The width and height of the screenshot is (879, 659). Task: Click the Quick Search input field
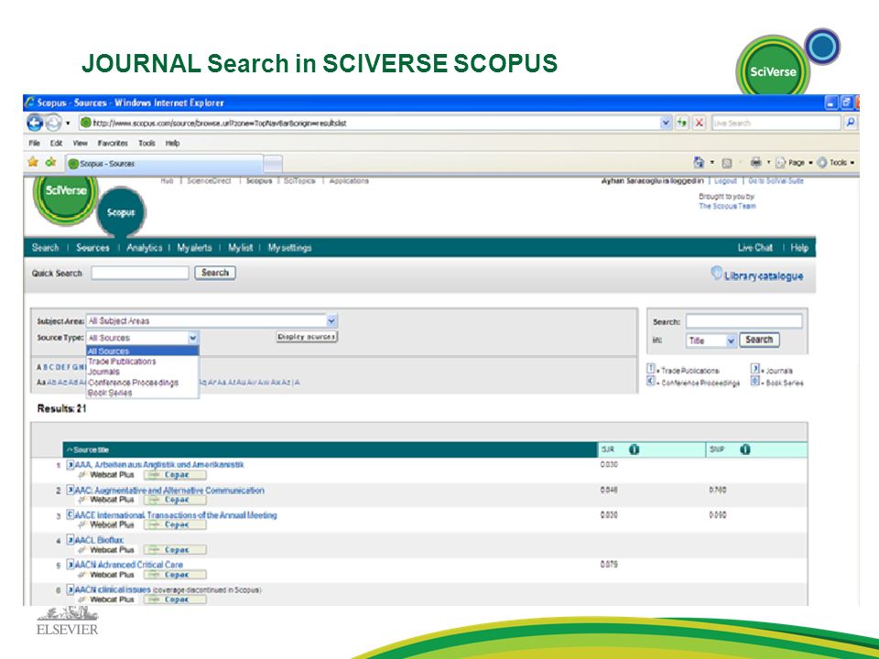click(x=140, y=273)
